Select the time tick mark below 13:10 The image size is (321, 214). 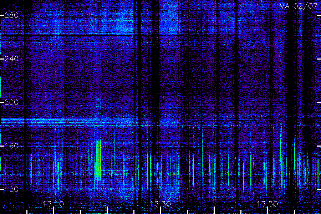tap(53, 210)
